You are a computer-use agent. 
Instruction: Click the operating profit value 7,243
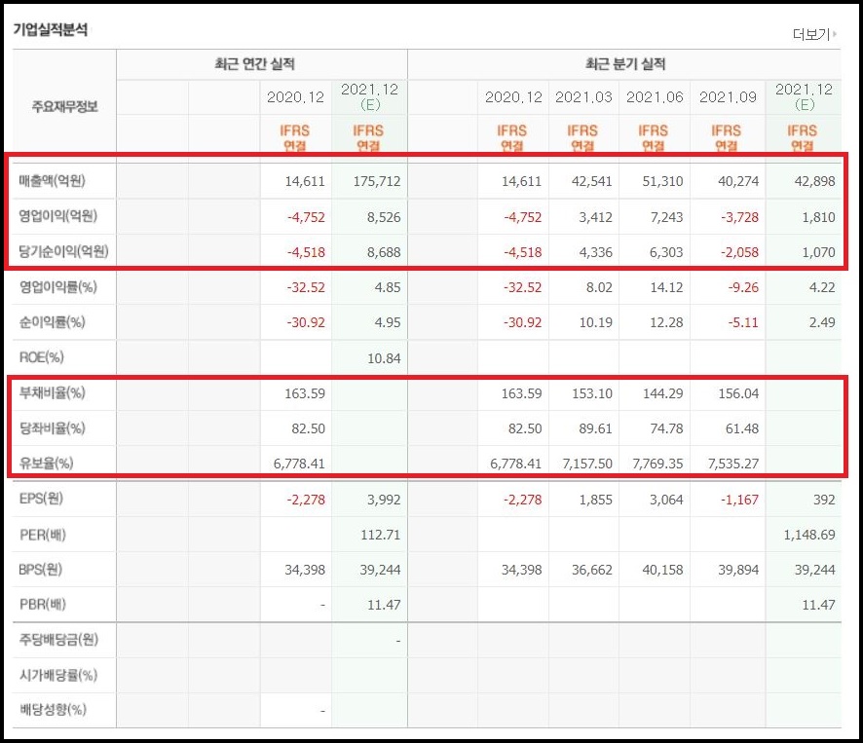(666, 217)
